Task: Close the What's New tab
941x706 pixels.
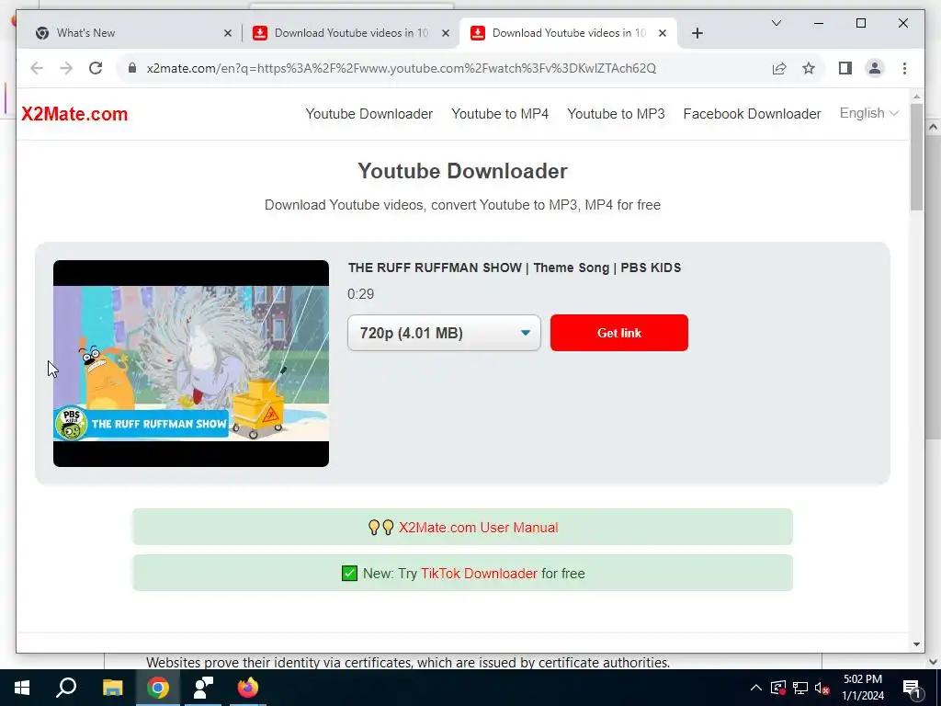Action: (228, 33)
